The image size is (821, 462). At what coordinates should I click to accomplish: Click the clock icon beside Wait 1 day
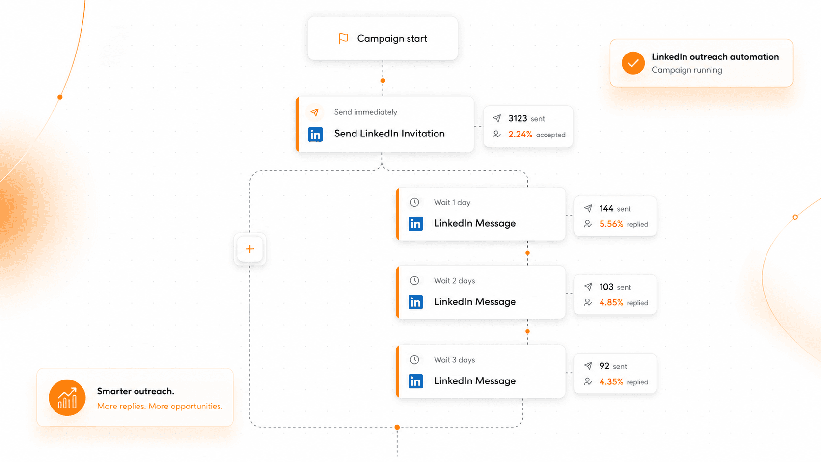pos(414,202)
